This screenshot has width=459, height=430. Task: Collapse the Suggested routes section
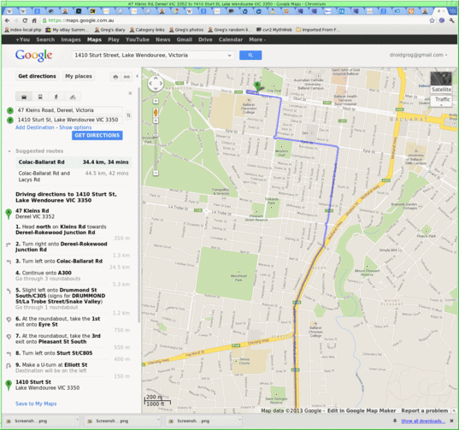(x=9, y=151)
